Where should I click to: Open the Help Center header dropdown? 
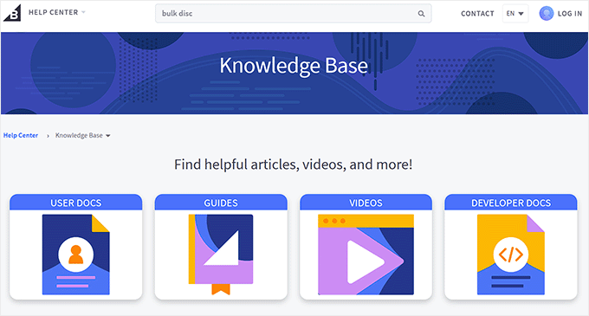[x=57, y=12]
